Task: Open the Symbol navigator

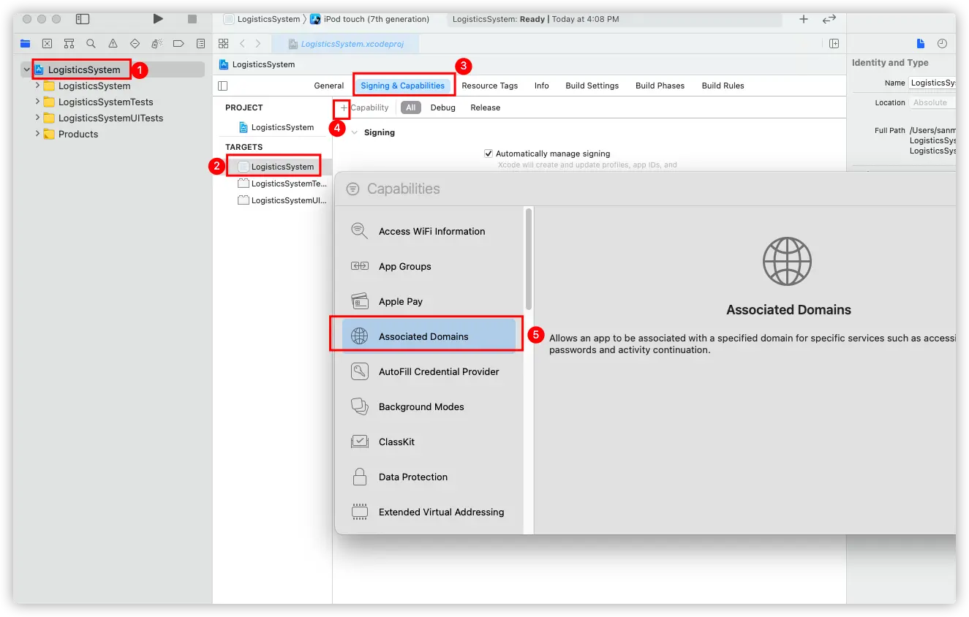Action: coord(69,44)
